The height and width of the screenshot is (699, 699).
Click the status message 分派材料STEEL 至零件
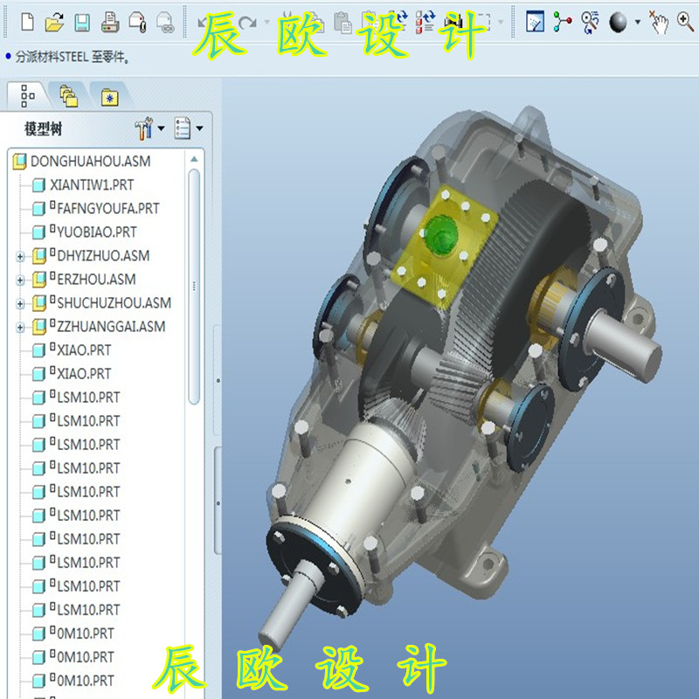coord(73,57)
